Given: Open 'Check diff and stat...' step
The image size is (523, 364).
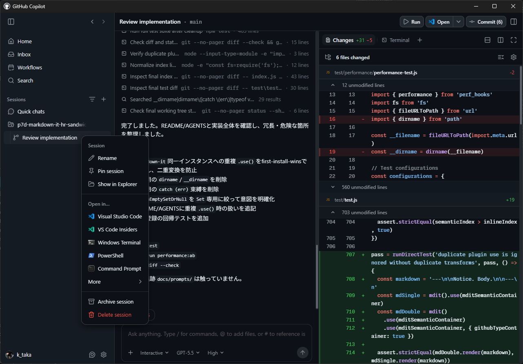Looking at the screenshot, I should click(215, 42).
